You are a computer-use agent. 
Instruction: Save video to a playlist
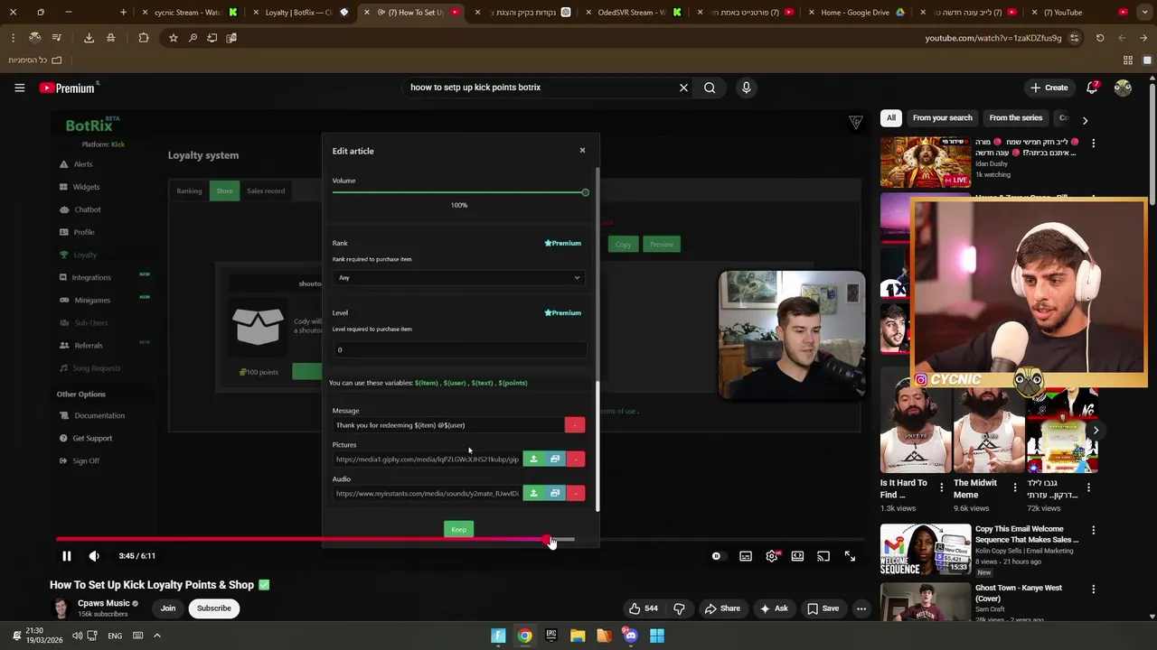pos(823,608)
